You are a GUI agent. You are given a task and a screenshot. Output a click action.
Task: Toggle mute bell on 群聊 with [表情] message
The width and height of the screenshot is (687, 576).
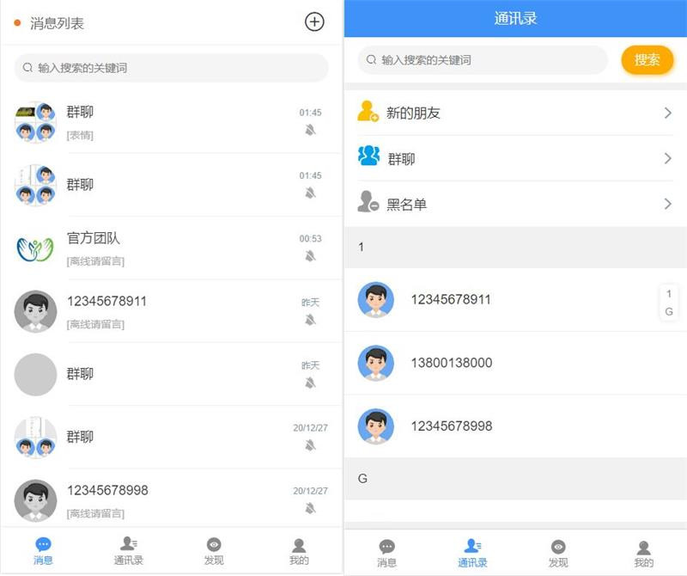click(310, 130)
